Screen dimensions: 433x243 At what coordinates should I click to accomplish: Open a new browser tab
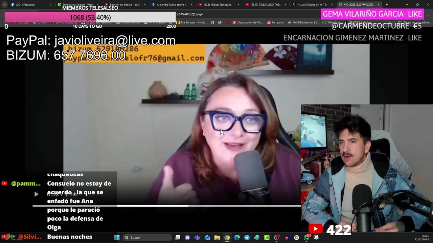(387, 5)
